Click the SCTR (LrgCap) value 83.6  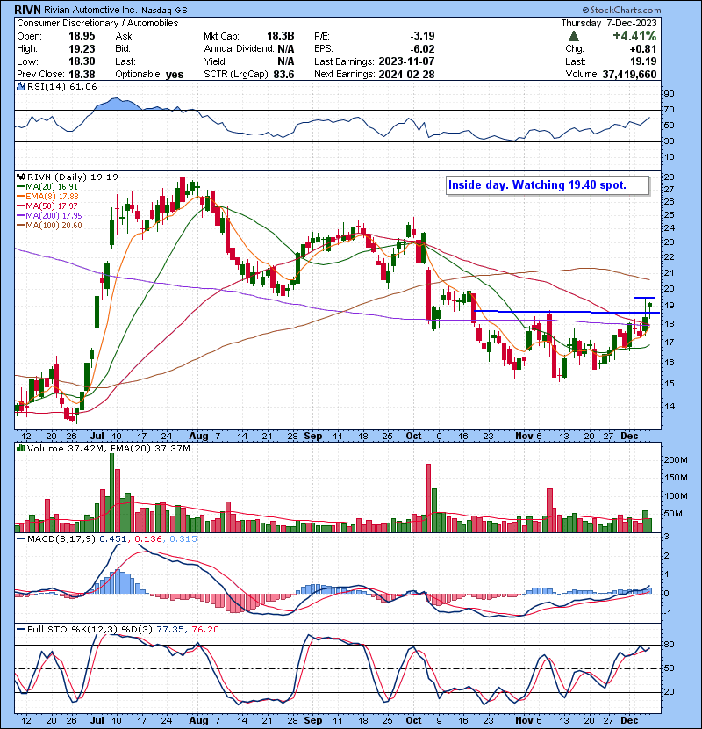(283, 75)
